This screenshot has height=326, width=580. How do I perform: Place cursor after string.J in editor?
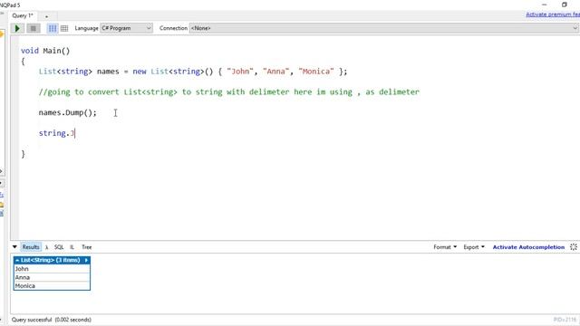click(75, 133)
